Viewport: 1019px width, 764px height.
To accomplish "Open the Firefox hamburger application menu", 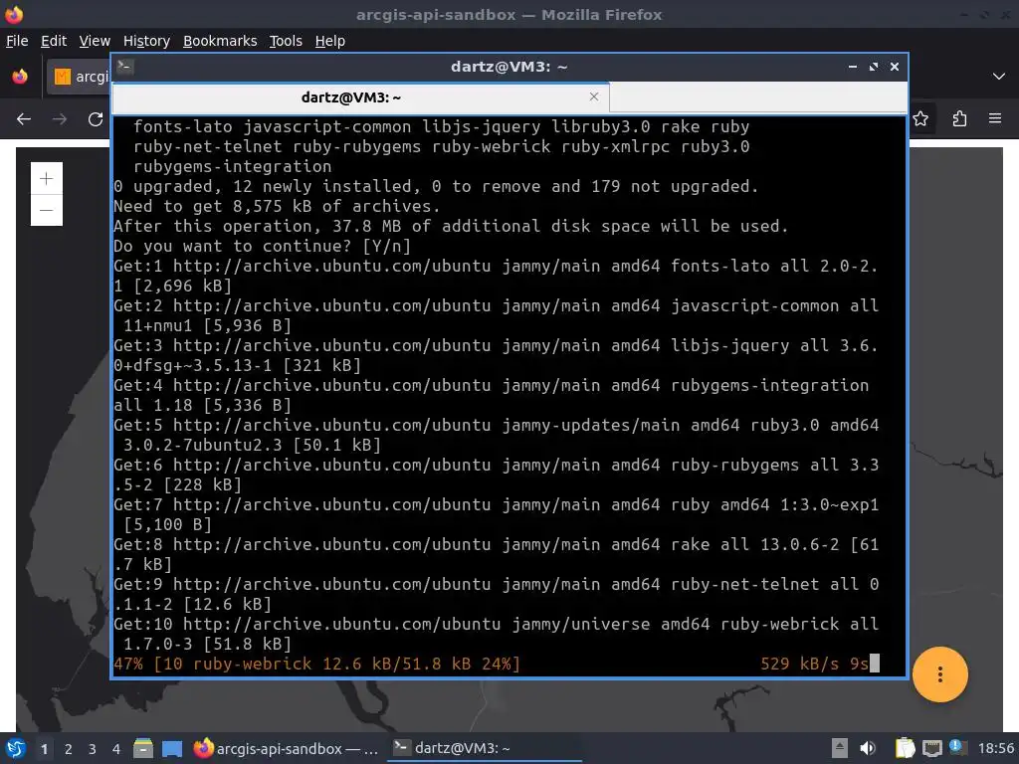I will 995,119.
